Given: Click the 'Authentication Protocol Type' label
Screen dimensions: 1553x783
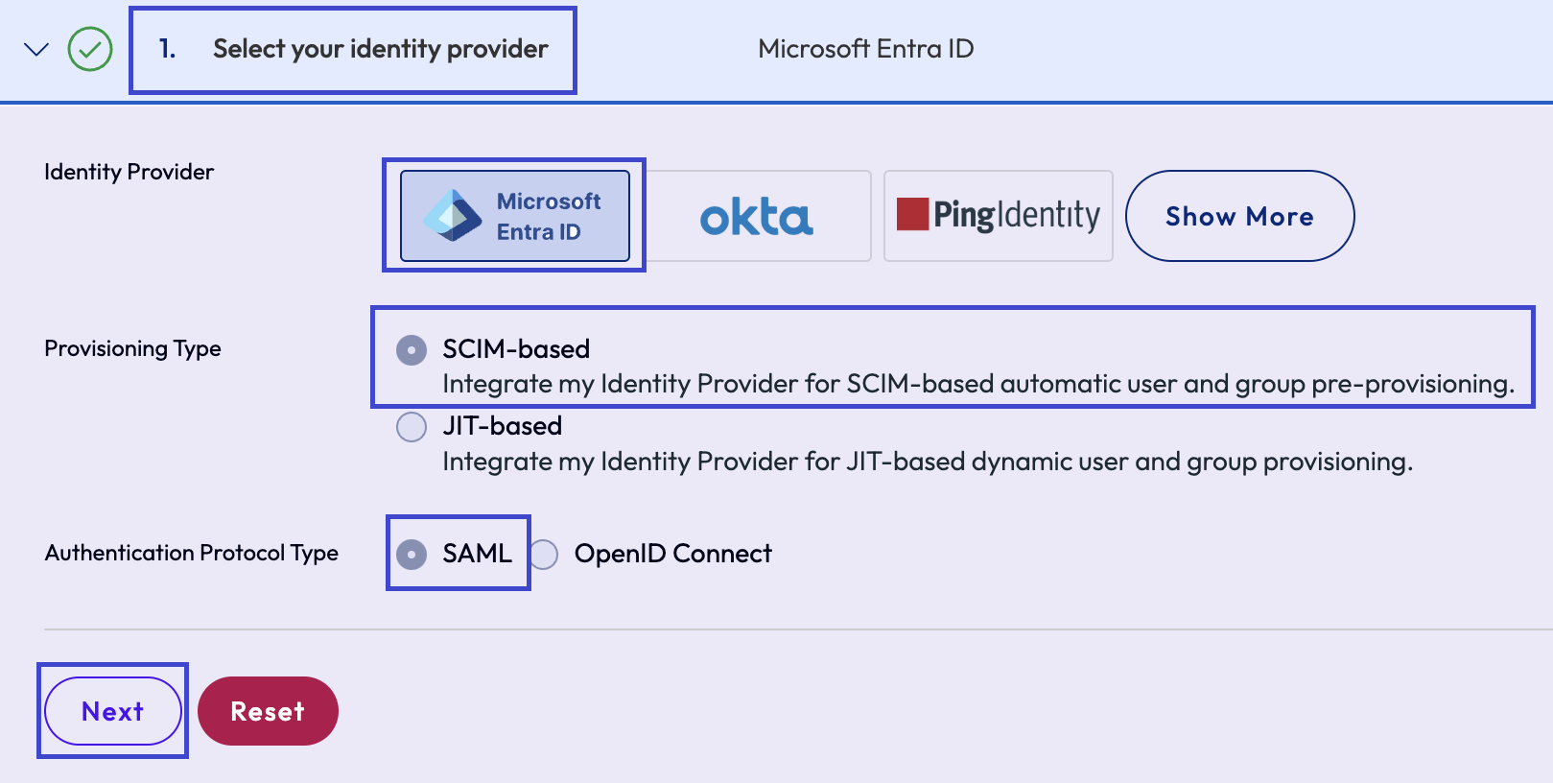Looking at the screenshot, I should click(191, 553).
